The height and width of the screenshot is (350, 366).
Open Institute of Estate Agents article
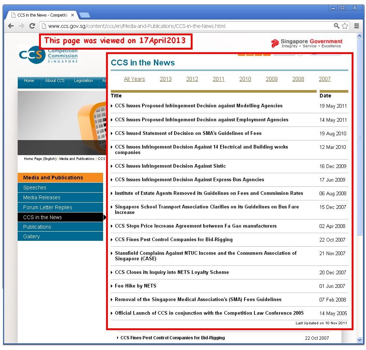[209, 193]
